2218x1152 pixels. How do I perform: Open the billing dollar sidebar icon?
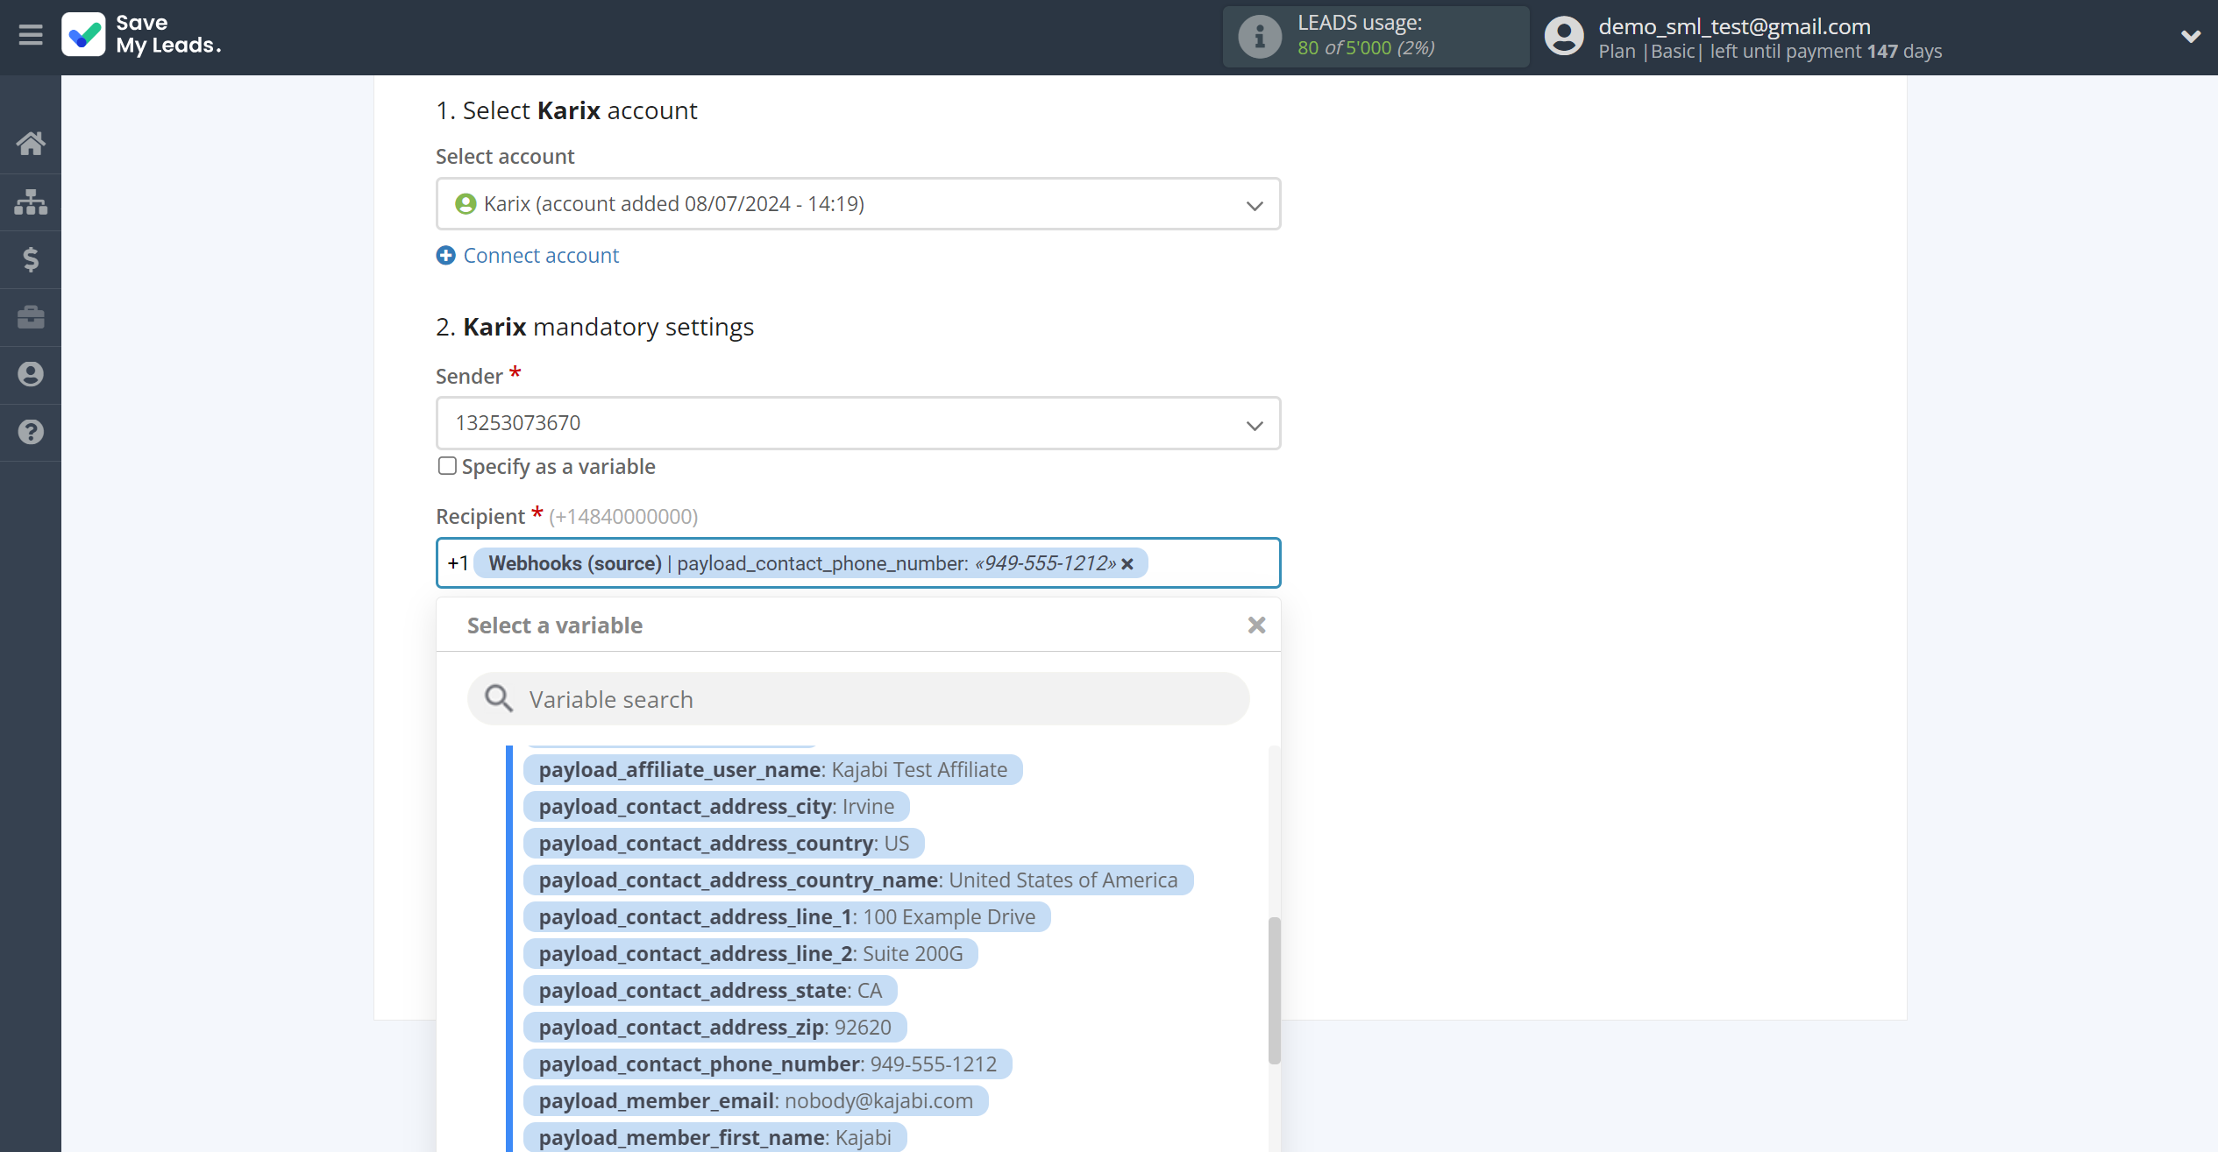click(x=31, y=259)
